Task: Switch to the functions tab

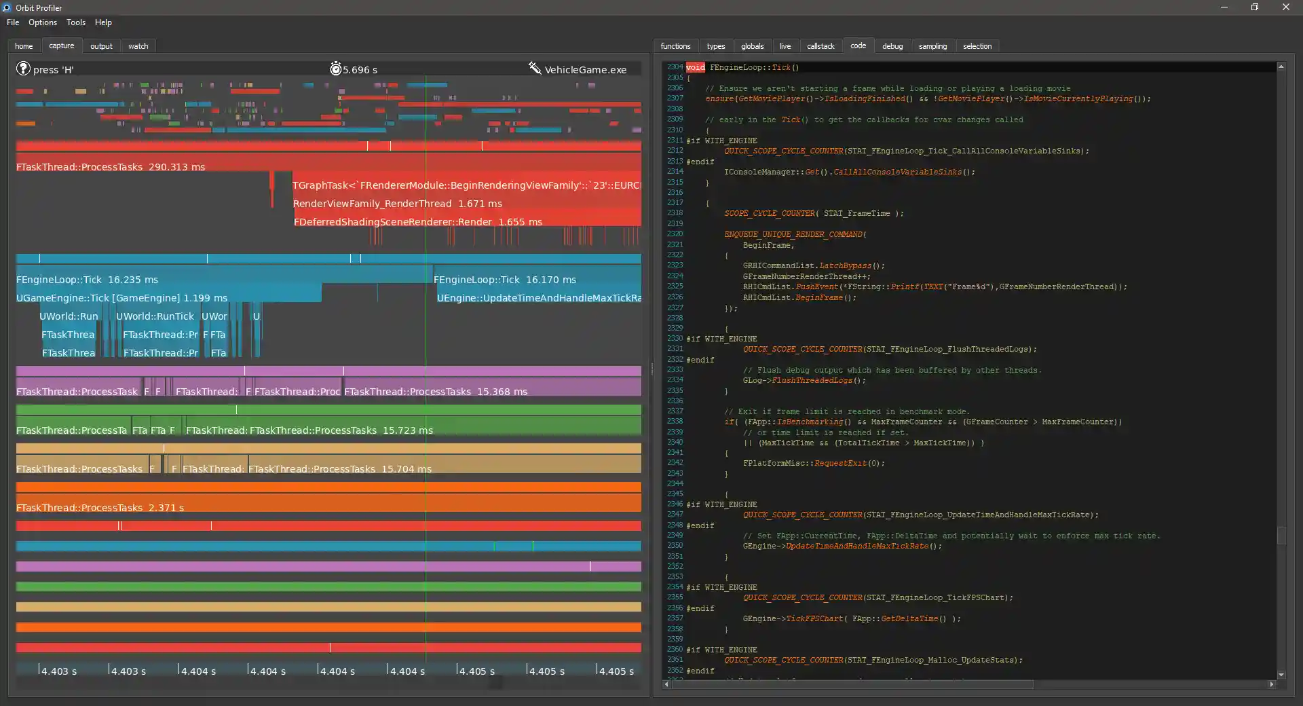Action: click(x=675, y=45)
